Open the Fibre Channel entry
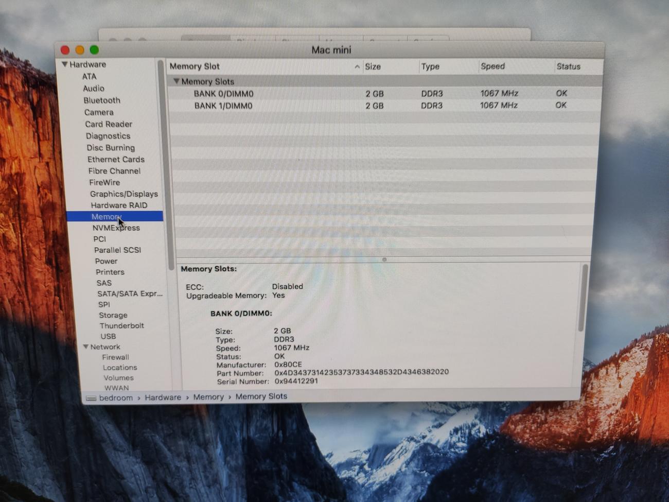Viewport: 669px width, 502px height. coord(114,171)
